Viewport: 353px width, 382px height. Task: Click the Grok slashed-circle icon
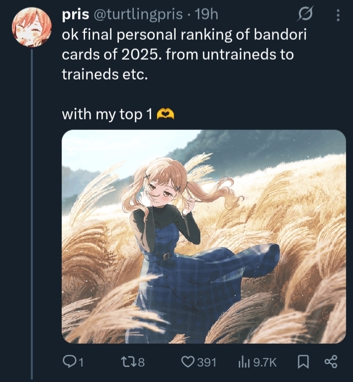click(x=306, y=14)
